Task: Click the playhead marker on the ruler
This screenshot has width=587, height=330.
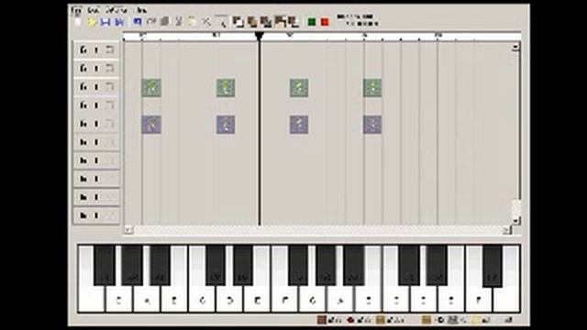Action: [259, 36]
